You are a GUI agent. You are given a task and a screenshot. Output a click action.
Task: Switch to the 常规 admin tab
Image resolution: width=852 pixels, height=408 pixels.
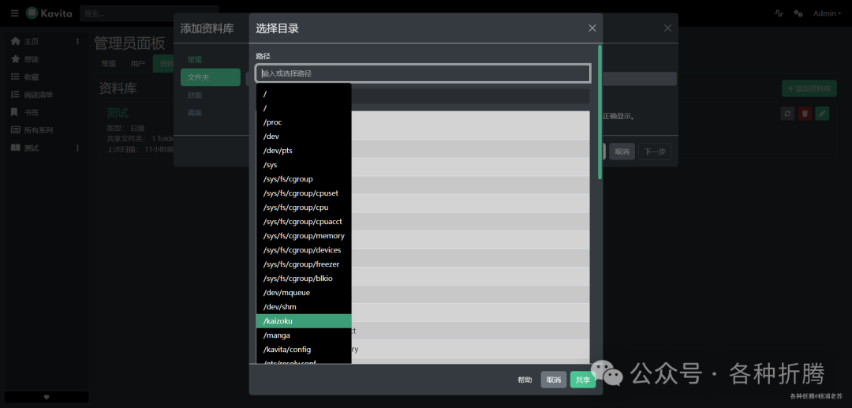click(x=109, y=64)
